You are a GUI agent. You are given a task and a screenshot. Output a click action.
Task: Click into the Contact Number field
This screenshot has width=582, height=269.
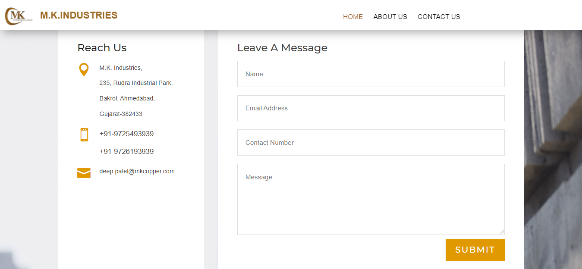coord(371,143)
